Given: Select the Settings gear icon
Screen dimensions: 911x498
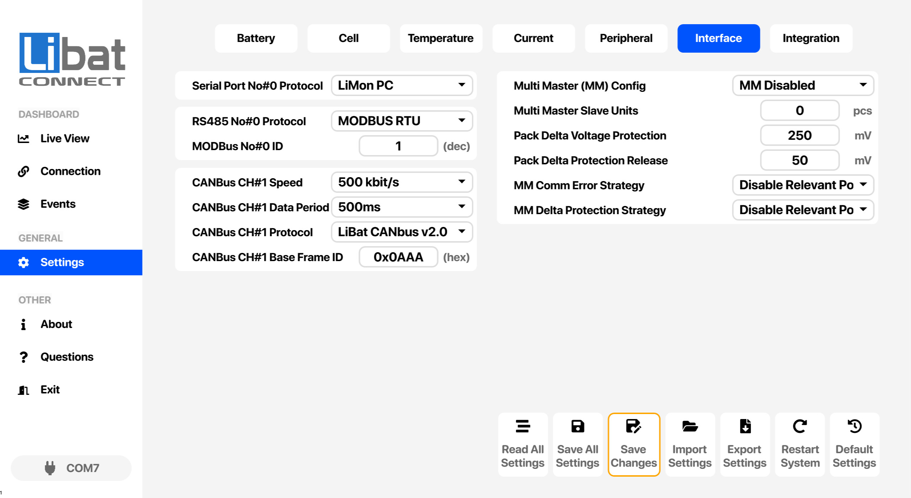Looking at the screenshot, I should [23, 263].
